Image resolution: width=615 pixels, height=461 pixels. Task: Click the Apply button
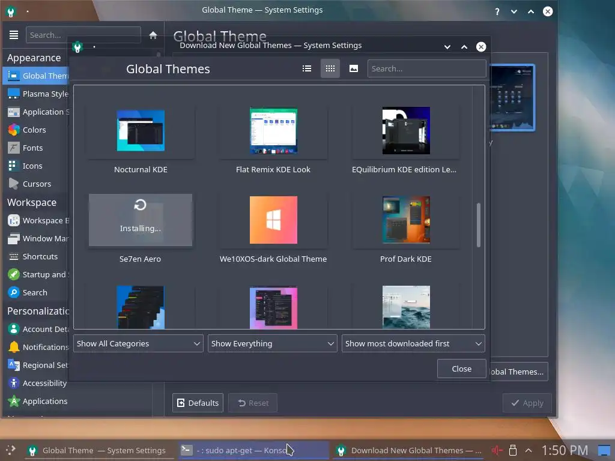[x=527, y=403]
